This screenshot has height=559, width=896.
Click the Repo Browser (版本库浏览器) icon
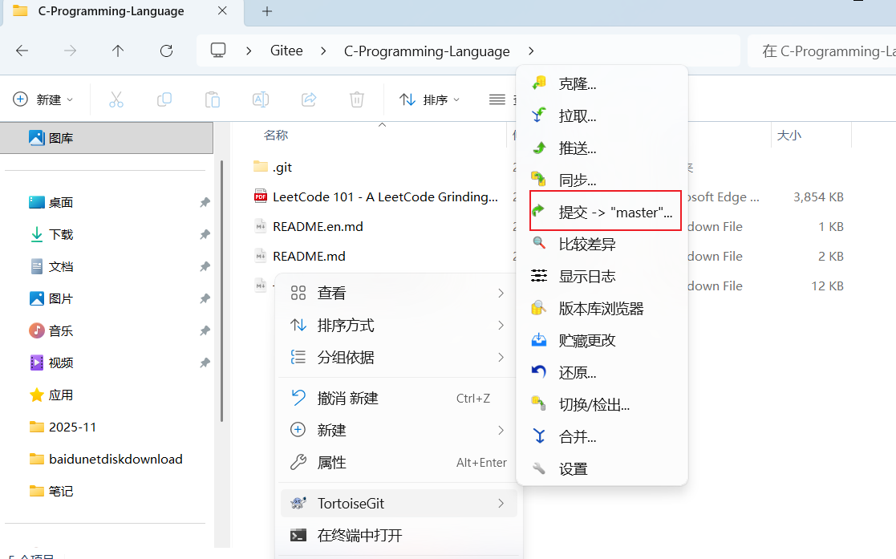(539, 308)
